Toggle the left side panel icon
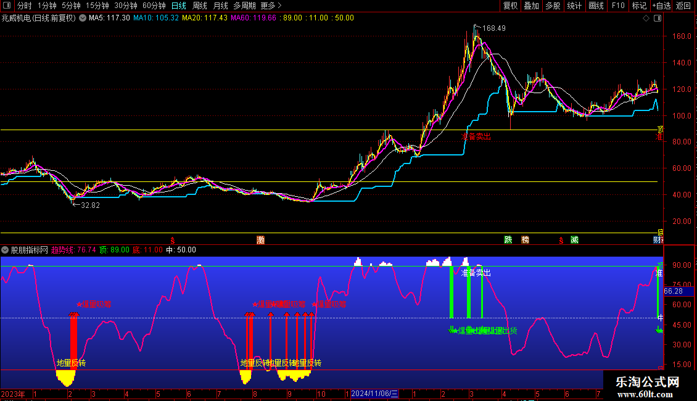Screen dimensions: 697x401 (7, 6)
